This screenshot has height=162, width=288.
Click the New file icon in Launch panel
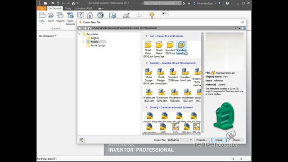[x=42, y=15]
